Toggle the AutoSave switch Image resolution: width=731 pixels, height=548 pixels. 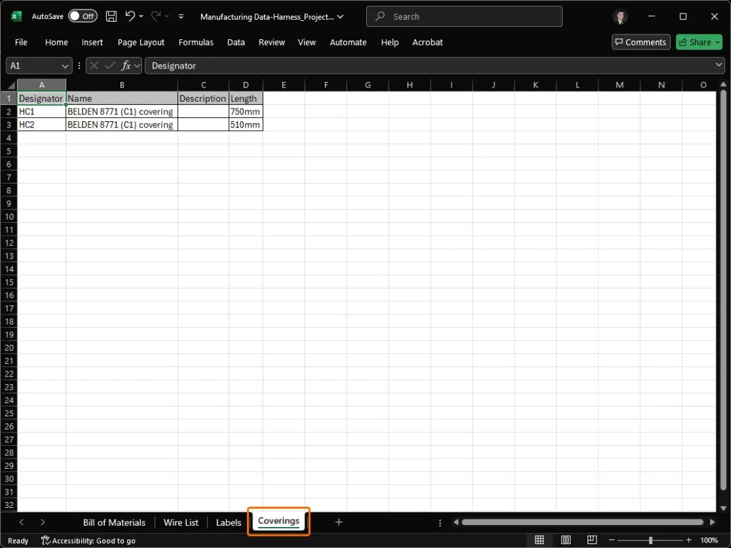[x=83, y=16]
